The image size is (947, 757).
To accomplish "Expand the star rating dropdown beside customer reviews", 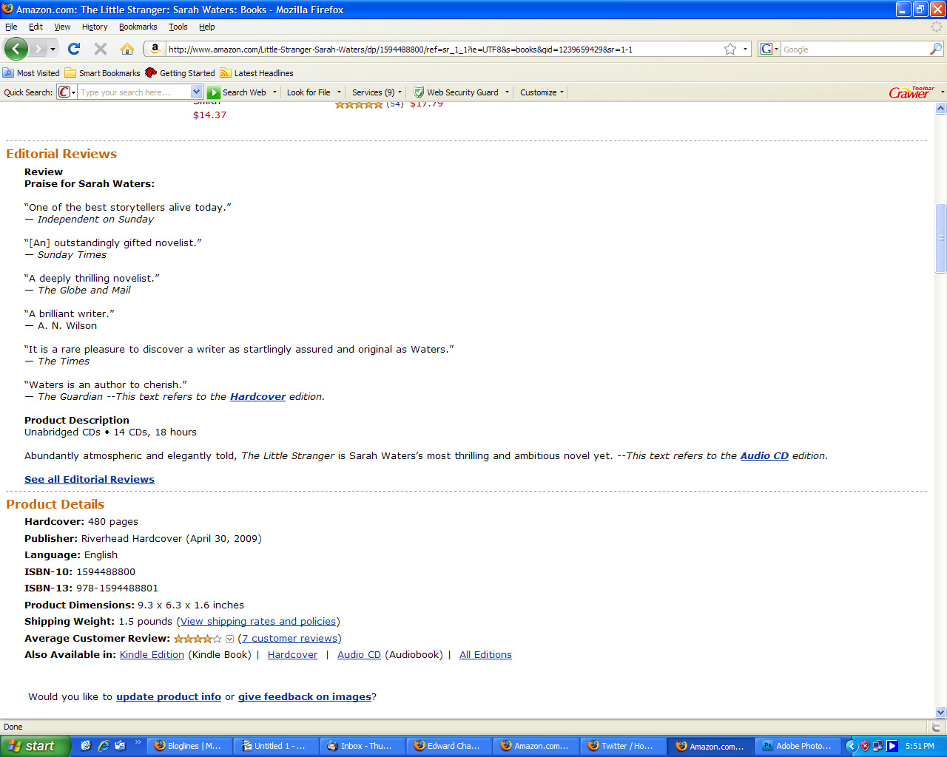I will (x=229, y=639).
